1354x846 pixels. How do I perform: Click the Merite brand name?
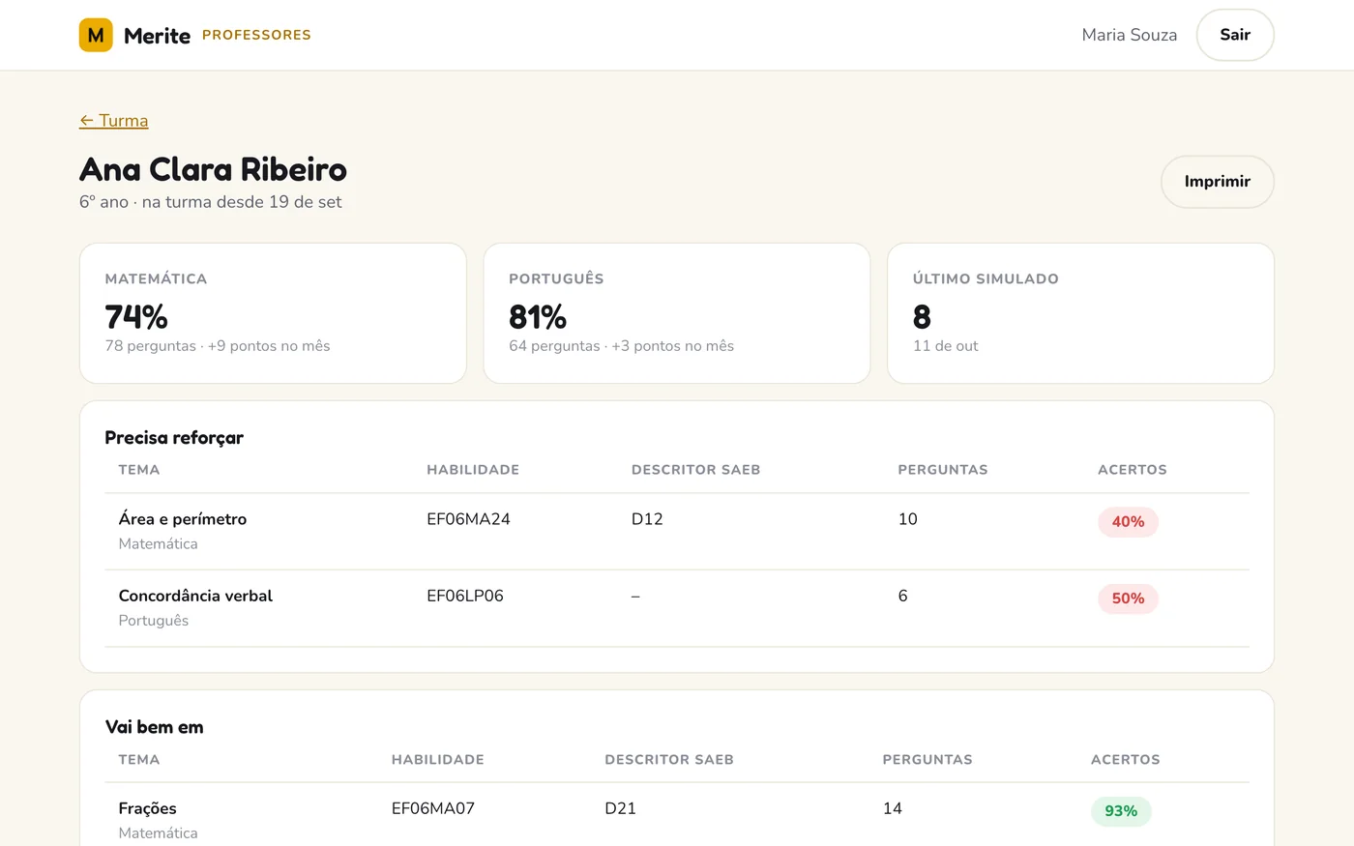(x=157, y=36)
